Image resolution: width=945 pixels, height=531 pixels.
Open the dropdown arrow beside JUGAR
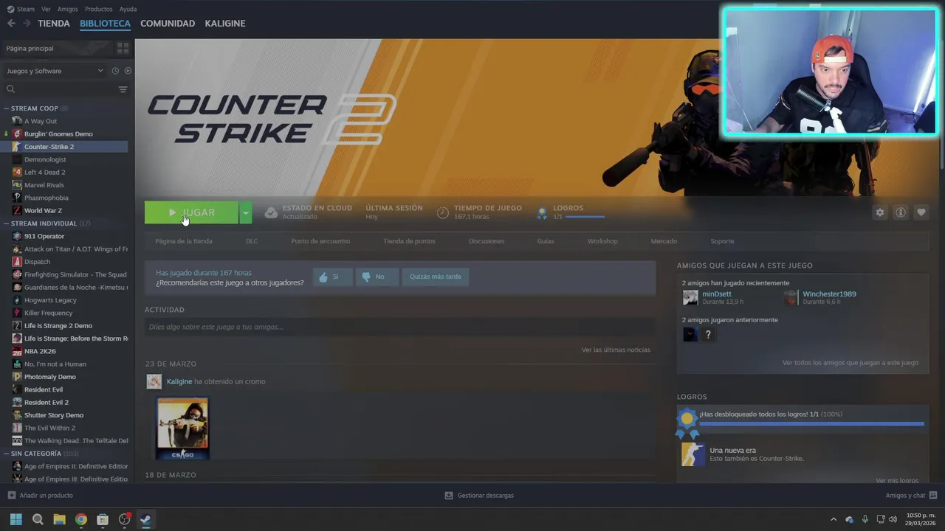coord(246,212)
